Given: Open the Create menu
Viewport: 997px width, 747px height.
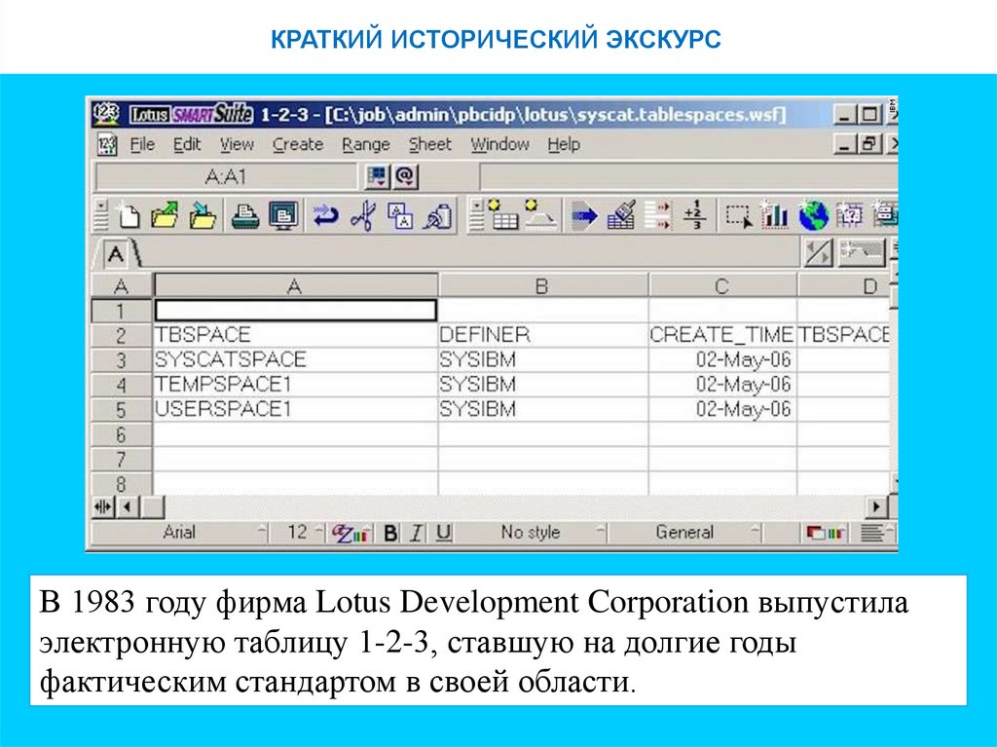Looking at the screenshot, I should tap(298, 145).
